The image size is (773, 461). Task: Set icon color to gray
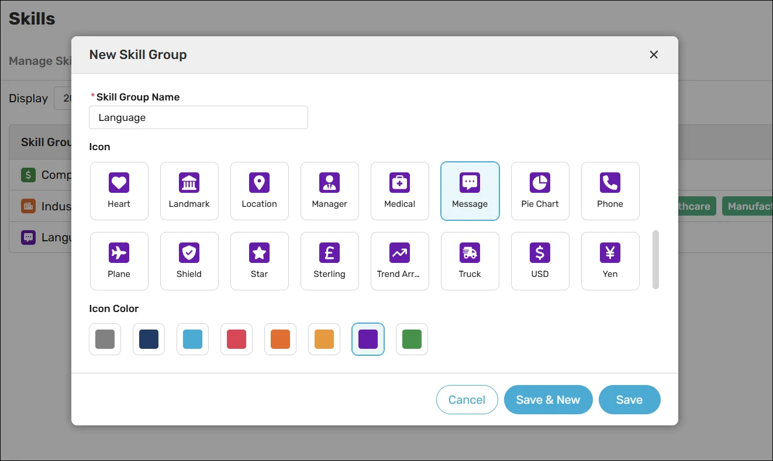pyautogui.click(x=105, y=339)
